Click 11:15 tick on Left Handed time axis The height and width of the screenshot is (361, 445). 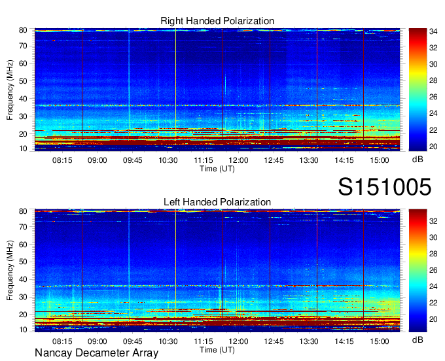pos(204,341)
